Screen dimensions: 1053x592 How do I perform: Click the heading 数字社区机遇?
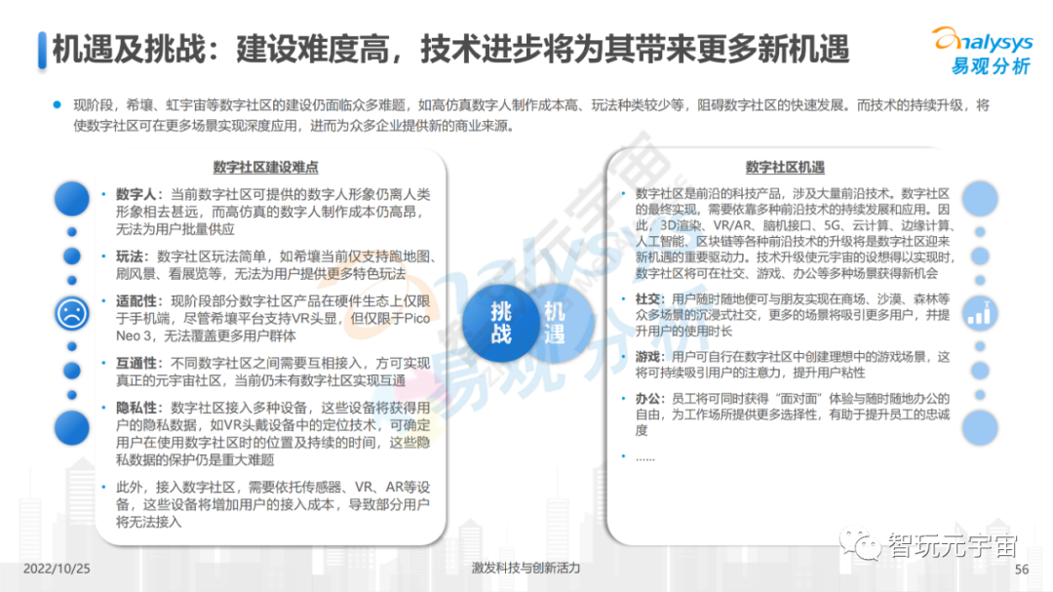pyautogui.click(x=784, y=168)
